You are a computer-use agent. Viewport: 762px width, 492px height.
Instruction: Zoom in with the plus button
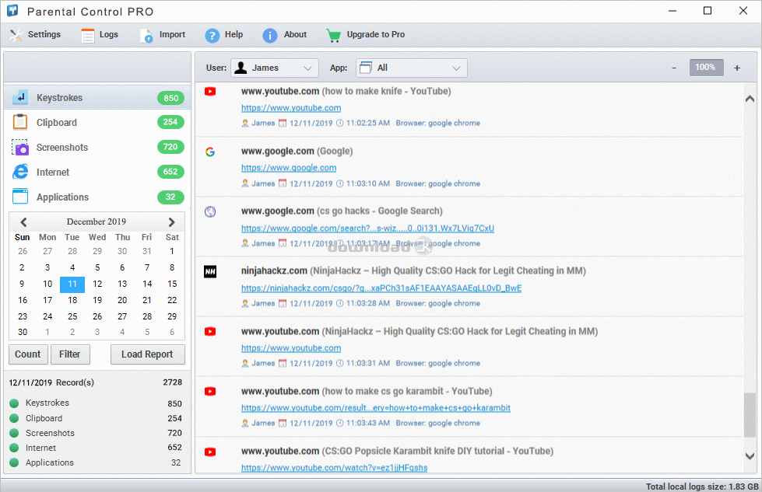point(737,68)
